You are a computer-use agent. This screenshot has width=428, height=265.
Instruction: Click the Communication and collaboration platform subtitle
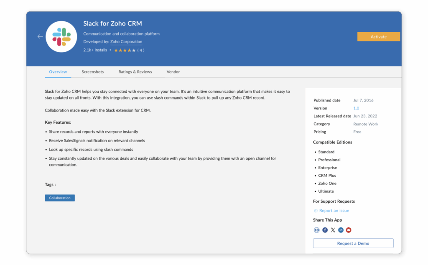[x=122, y=34]
